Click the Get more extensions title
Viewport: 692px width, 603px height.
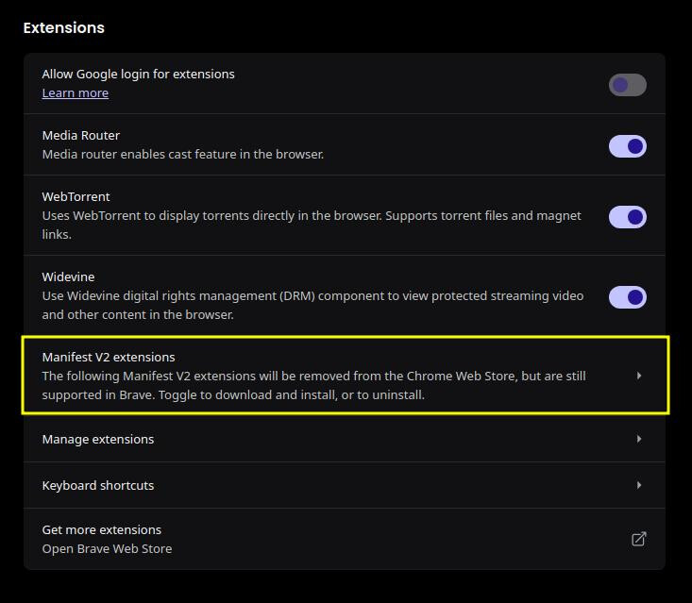(x=102, y=529)
